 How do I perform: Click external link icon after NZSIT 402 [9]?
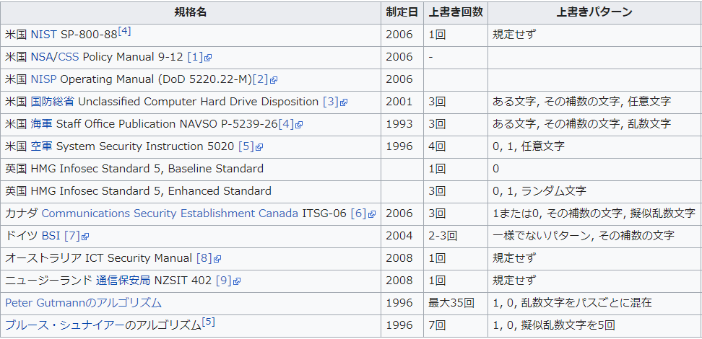pos(236,281)
